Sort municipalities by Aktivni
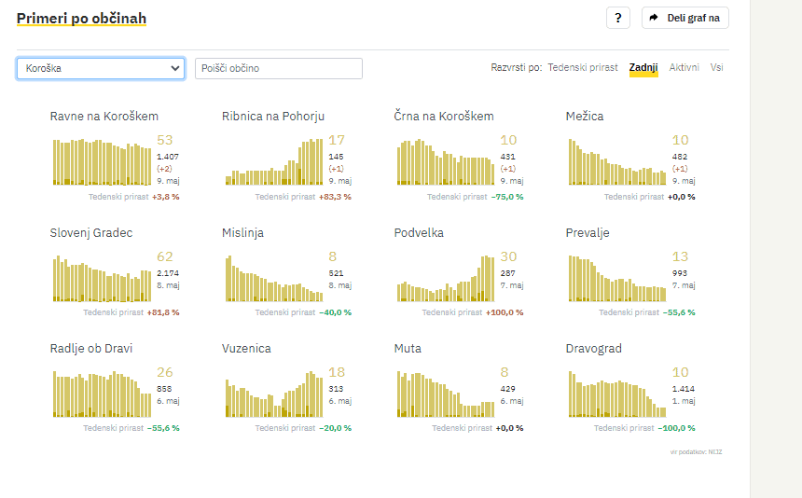This screenshot has width=802, height=498. (x=684, y=67)
